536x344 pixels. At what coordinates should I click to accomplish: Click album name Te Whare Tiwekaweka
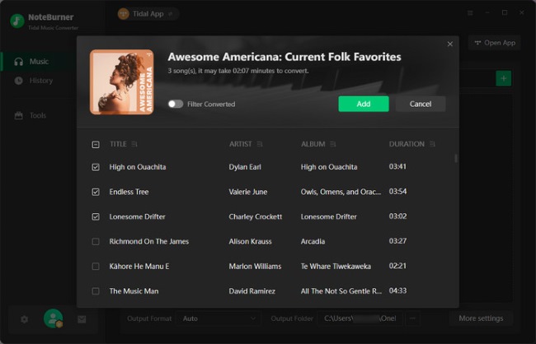coord(336,266)
